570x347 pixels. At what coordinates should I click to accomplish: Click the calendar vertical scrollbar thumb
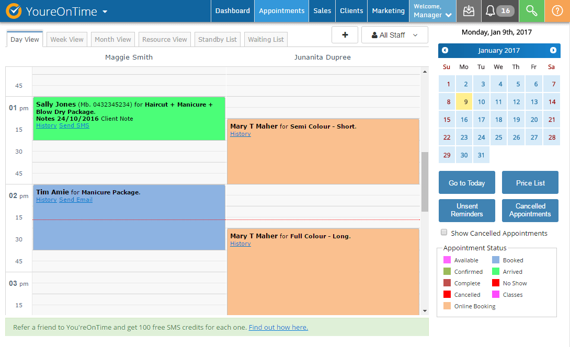point(425,182)
